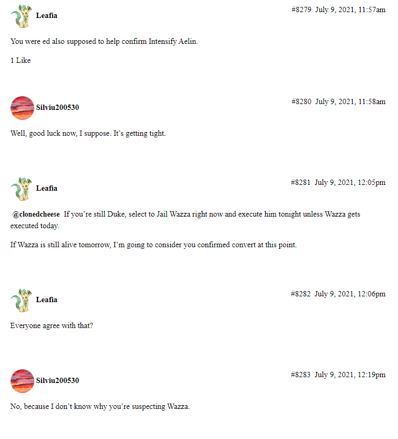Open post number #8279 permalink

click(301, 10)
